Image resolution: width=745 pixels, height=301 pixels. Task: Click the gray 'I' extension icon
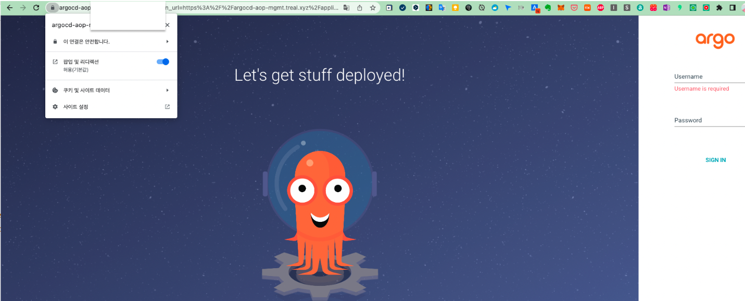(x=614, y=8)
